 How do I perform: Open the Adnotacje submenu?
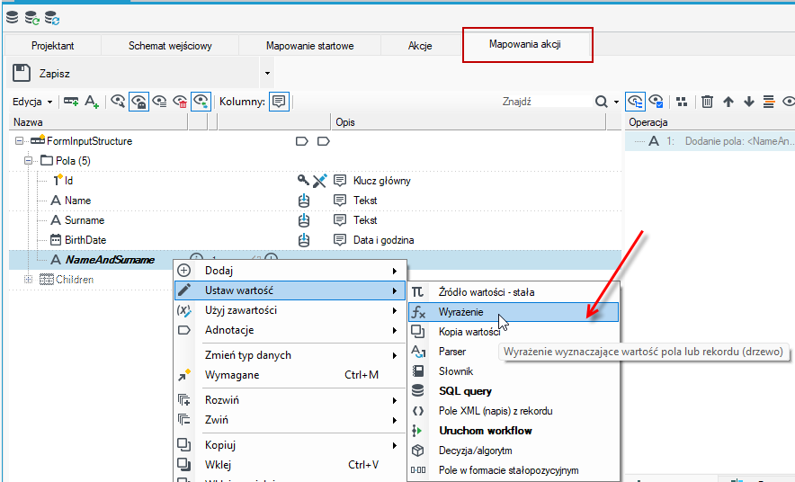[290, 330]
